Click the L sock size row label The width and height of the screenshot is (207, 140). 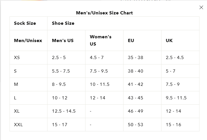(15, 98)
